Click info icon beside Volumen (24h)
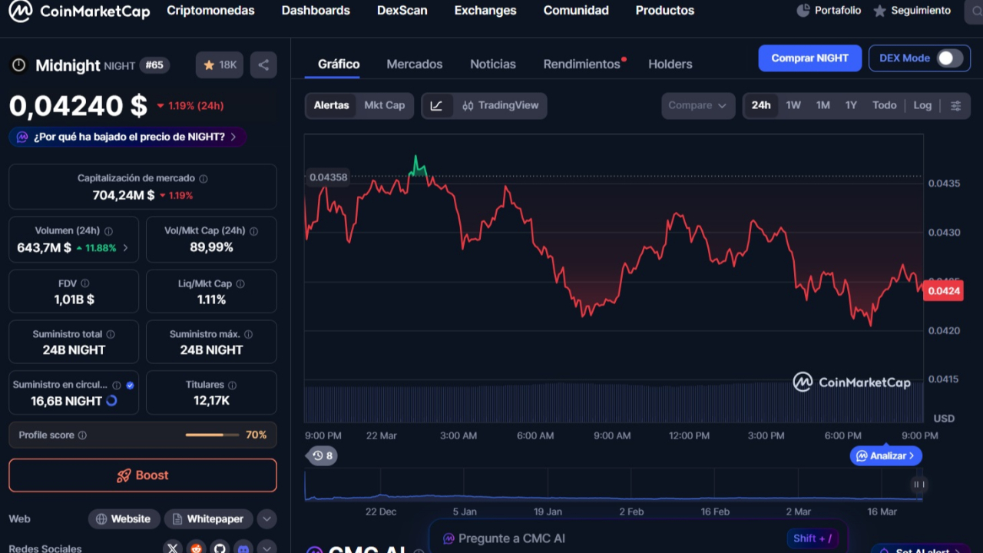Image resolution: width=983 pixels, height=553 pixels. coord(108,231)
